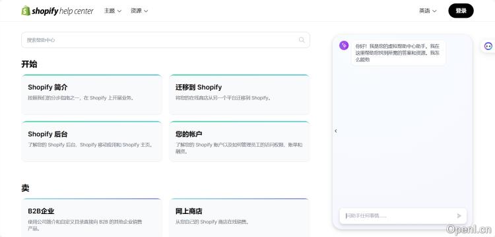Screen dimensions: 495x237
Task: Expand the 主题 dropdown menu
Action: (113, 11)
